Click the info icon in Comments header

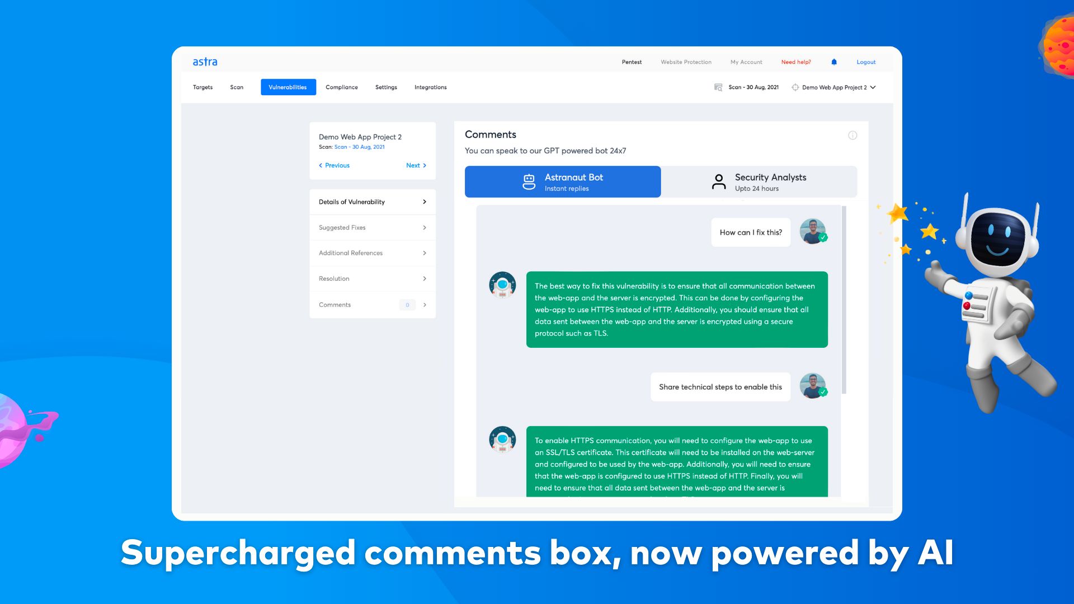(x=852, y=135)
